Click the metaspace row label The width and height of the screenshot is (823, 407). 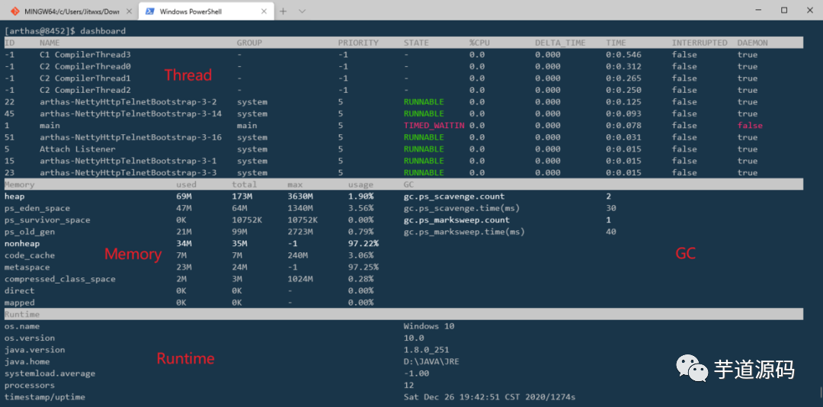[27, 268]
